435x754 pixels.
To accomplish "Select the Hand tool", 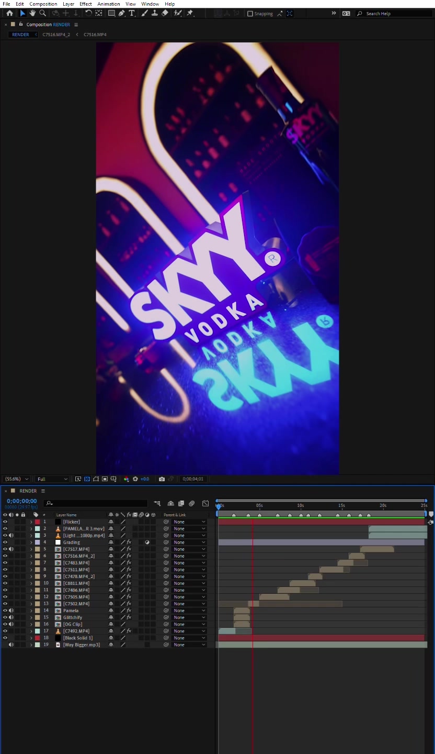I will 32,13.
